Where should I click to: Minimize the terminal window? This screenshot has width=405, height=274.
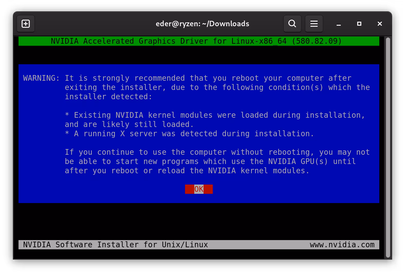338,24
